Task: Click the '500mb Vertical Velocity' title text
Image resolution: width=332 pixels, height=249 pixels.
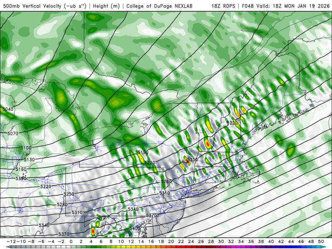Action: [32, 6]
